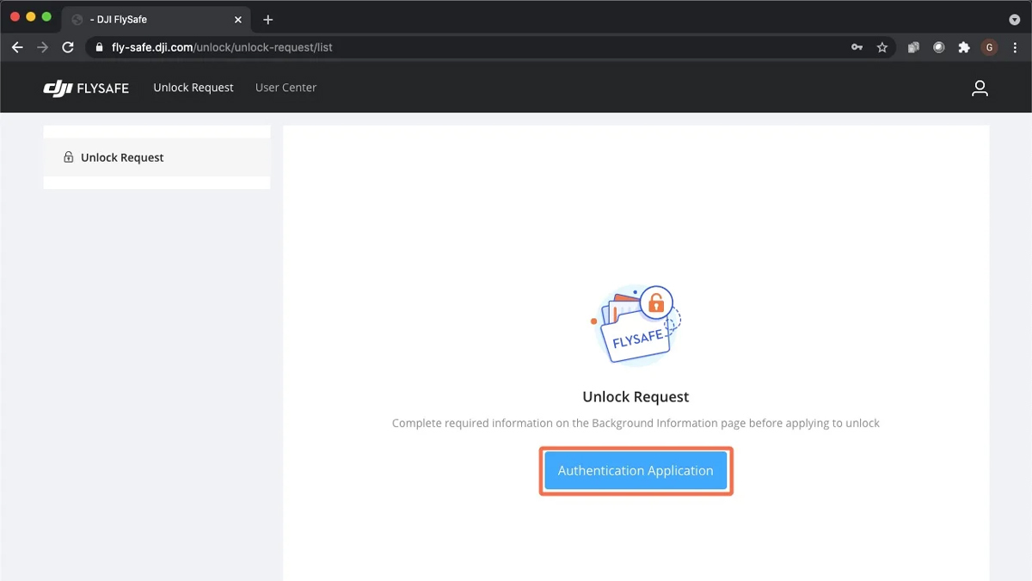
Task: Open saved passwords key icon
Action: click(857, 47)
